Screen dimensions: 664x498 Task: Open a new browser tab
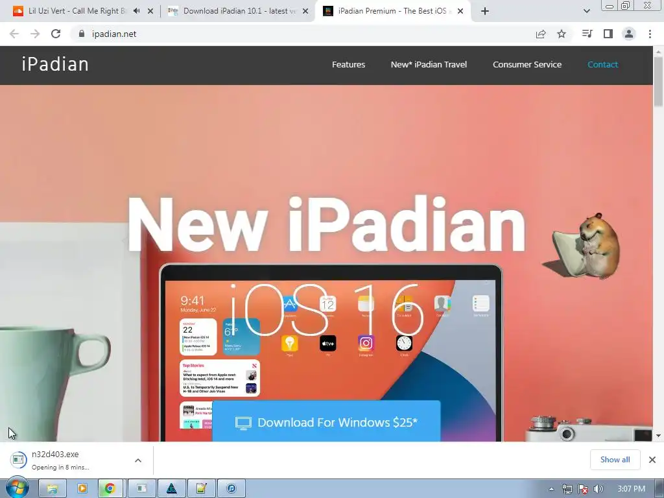(485, 11)
